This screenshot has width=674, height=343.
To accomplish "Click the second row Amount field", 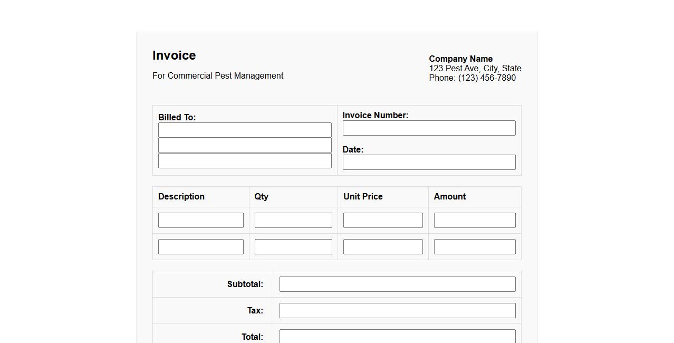I will pyautogui.click(x=474, y=246).
